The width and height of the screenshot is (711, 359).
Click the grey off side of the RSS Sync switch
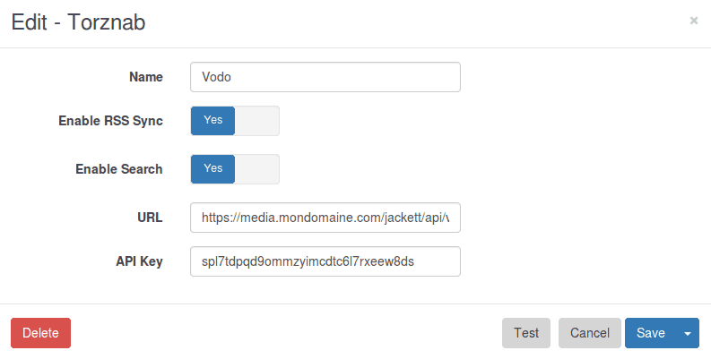257,121
